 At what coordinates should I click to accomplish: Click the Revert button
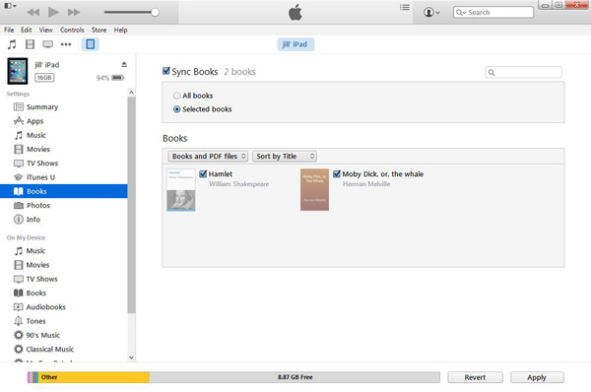tap(475, 377)
